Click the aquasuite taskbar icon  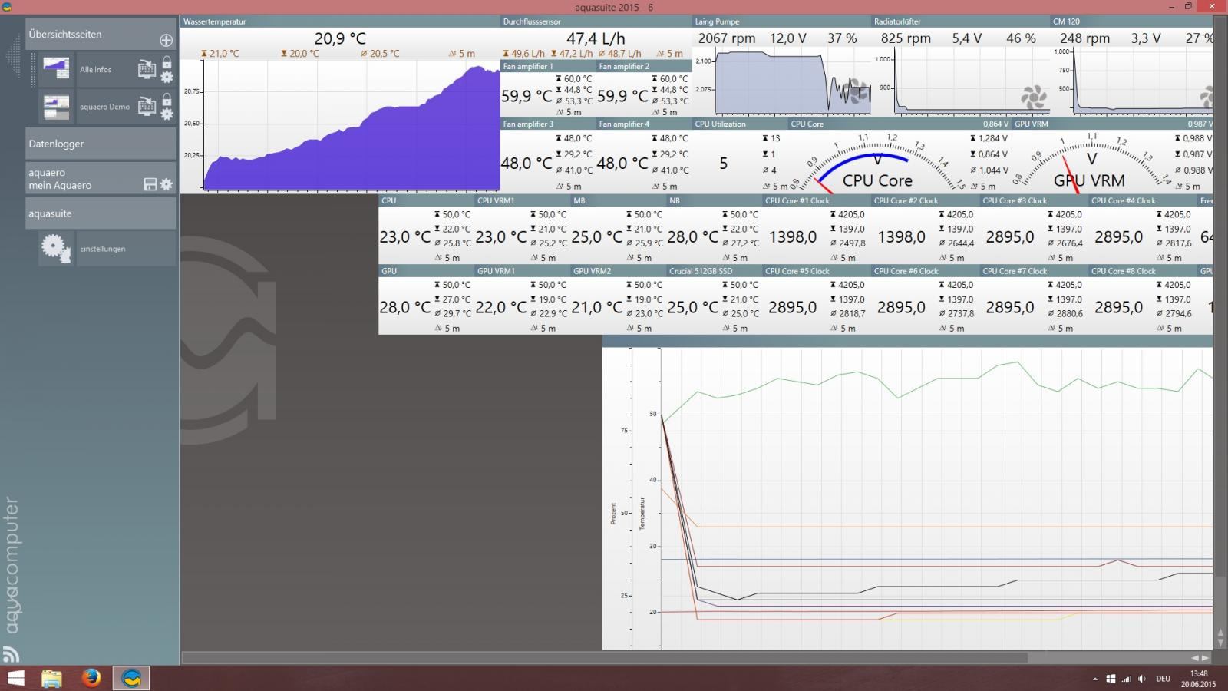coord(131,678)
